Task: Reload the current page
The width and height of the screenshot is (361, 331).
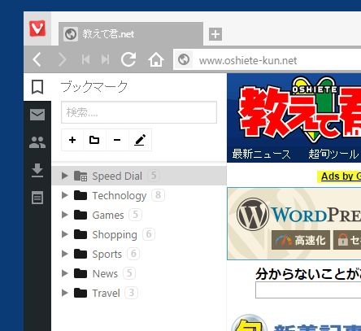Action: coord(128,59)
